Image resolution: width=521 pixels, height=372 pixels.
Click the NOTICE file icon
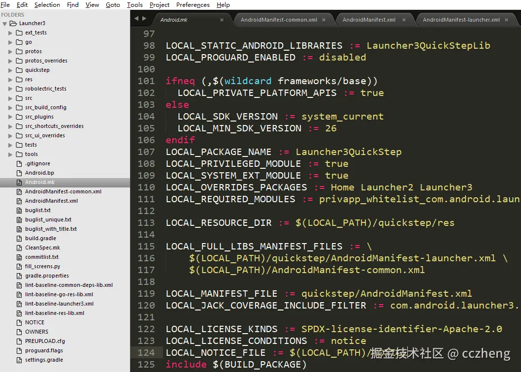coord(19,322)
